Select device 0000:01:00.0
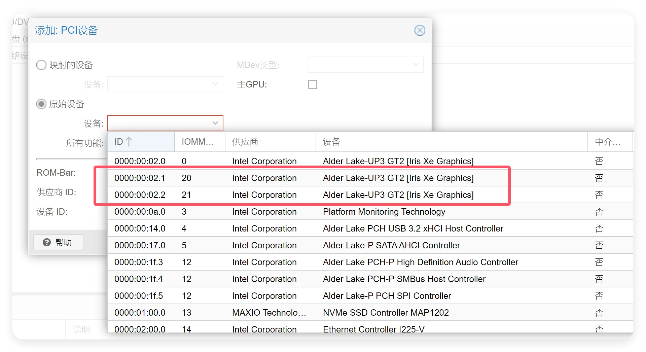 [x=370, y=313]
